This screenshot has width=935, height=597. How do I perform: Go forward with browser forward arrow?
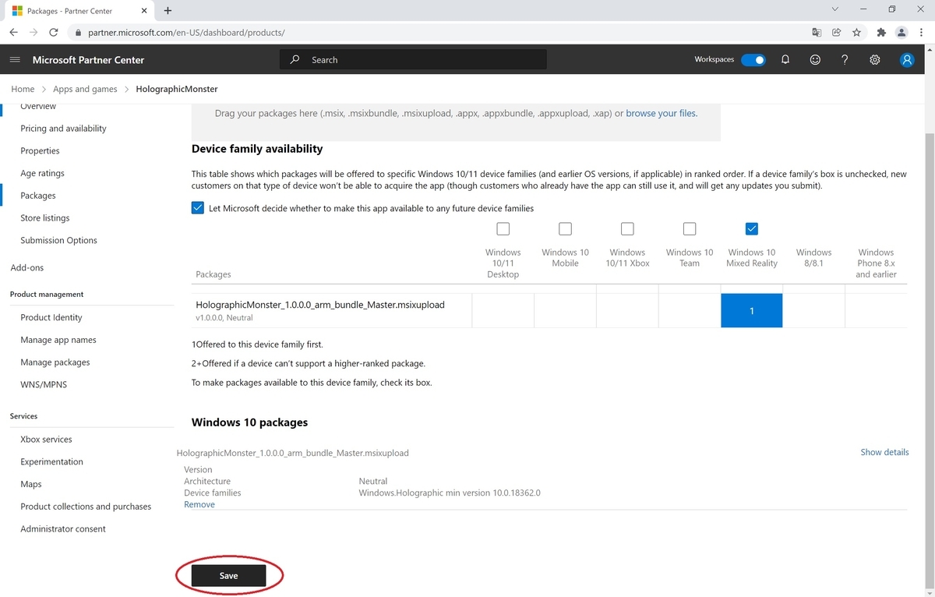34,33
